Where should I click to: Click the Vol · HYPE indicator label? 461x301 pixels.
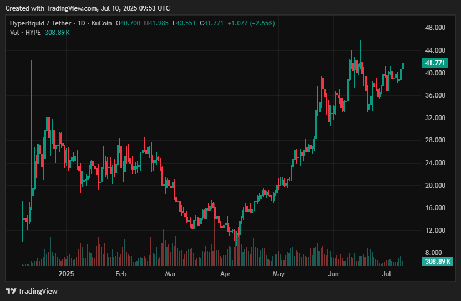[x=24, y=33]
